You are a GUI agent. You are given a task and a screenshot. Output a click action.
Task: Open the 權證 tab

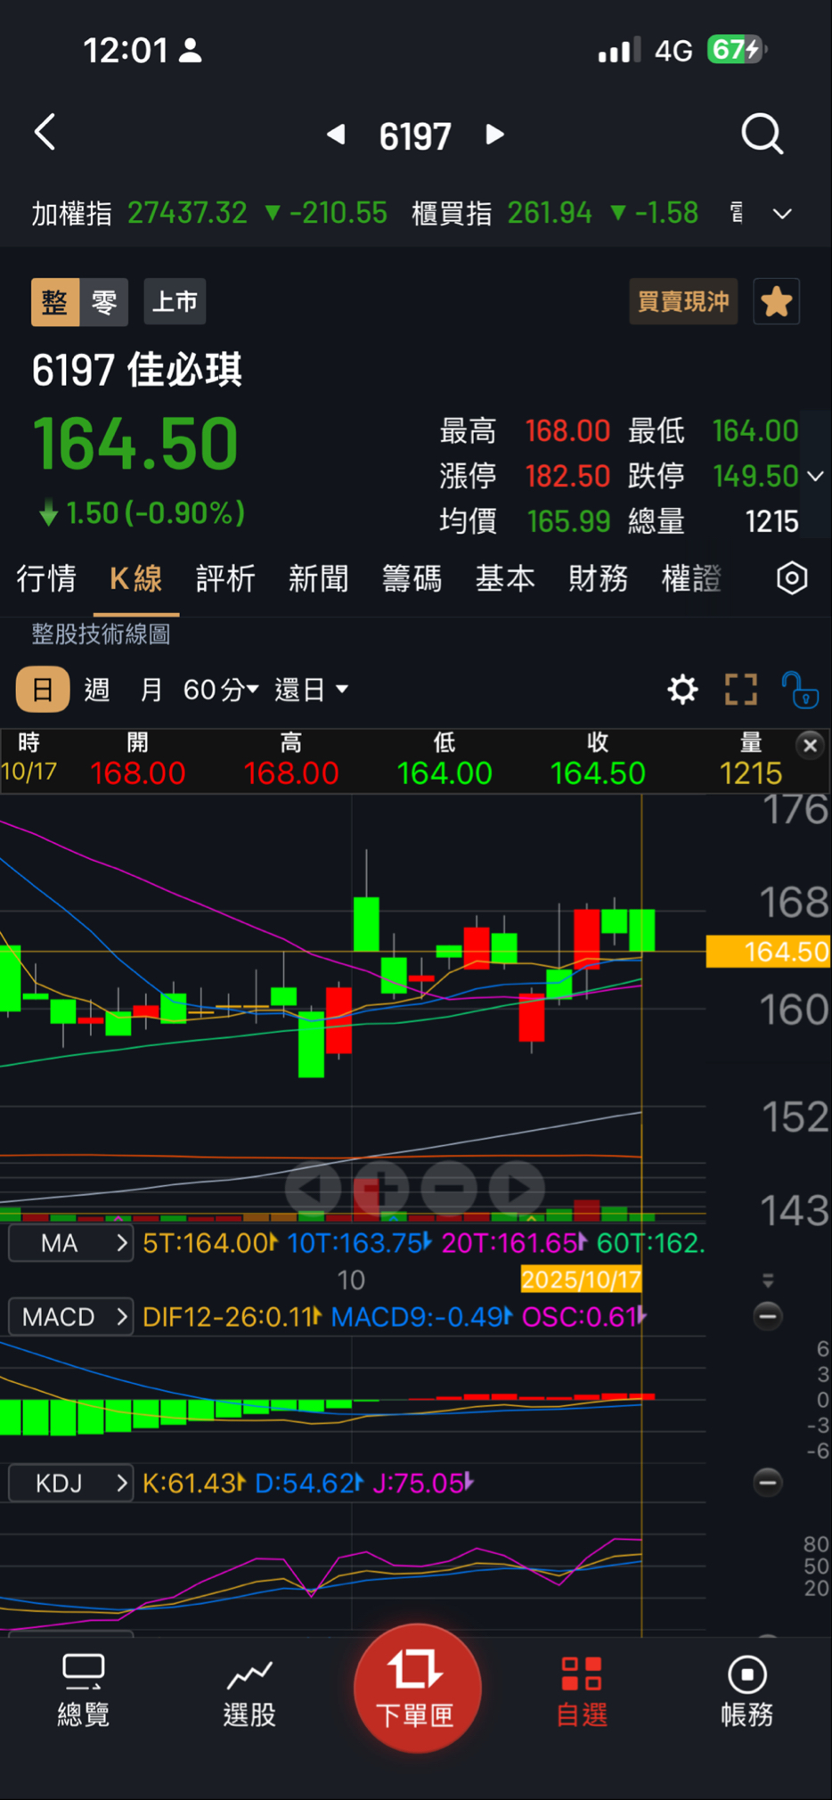691,579
